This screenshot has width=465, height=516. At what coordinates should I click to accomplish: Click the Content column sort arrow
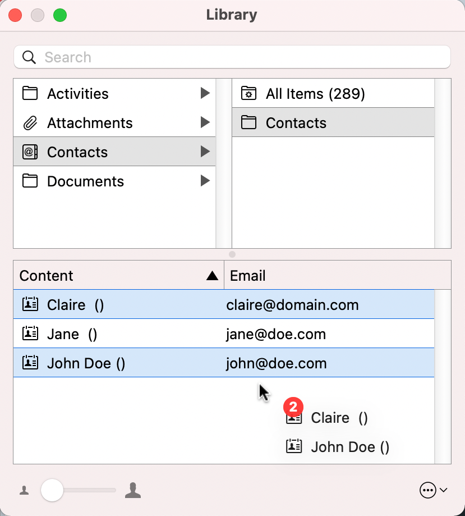tap(212, 275)
